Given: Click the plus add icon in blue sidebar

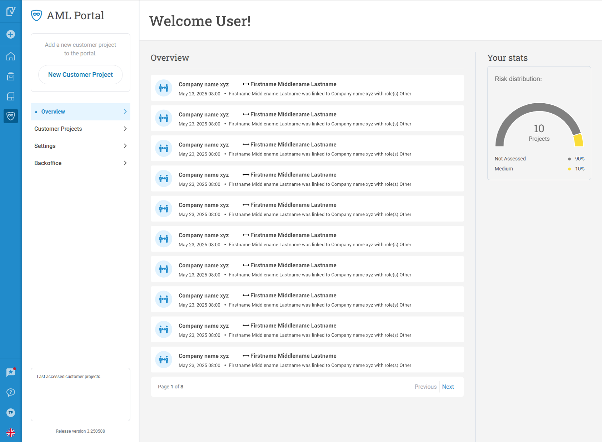Looking at the screenshot, I should point(11,34).
